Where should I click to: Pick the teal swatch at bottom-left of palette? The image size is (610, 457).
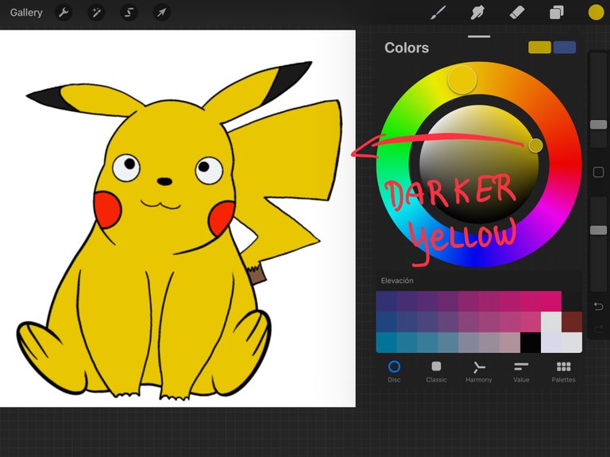[386, 343]
